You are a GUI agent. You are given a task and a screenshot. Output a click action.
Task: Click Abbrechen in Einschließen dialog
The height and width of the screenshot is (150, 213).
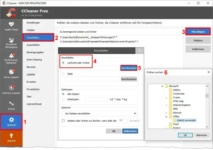[x=130, y=131]
